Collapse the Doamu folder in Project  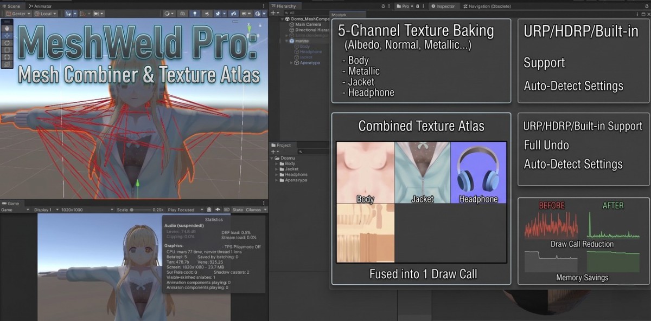tap(272, 158)
